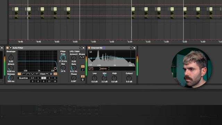The height and width of the screenshot is (125, 222).
Task: Click the Channel EQ High gain knob
Action: click(x=114, y=78)
